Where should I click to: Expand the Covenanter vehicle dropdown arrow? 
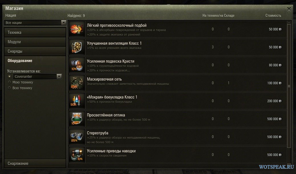[x=59, y=76]
